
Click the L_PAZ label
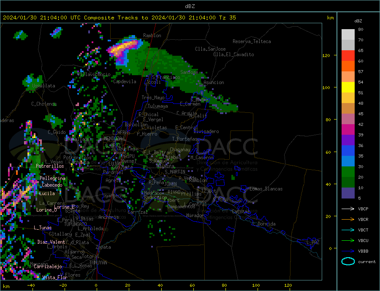[313, 242]
